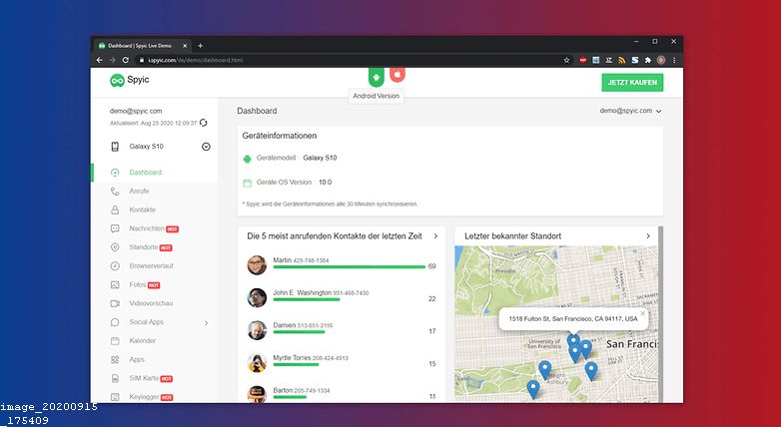Screen dimensions: 781x427
Task: Open the Standorte location section
Action: point(143,247)
